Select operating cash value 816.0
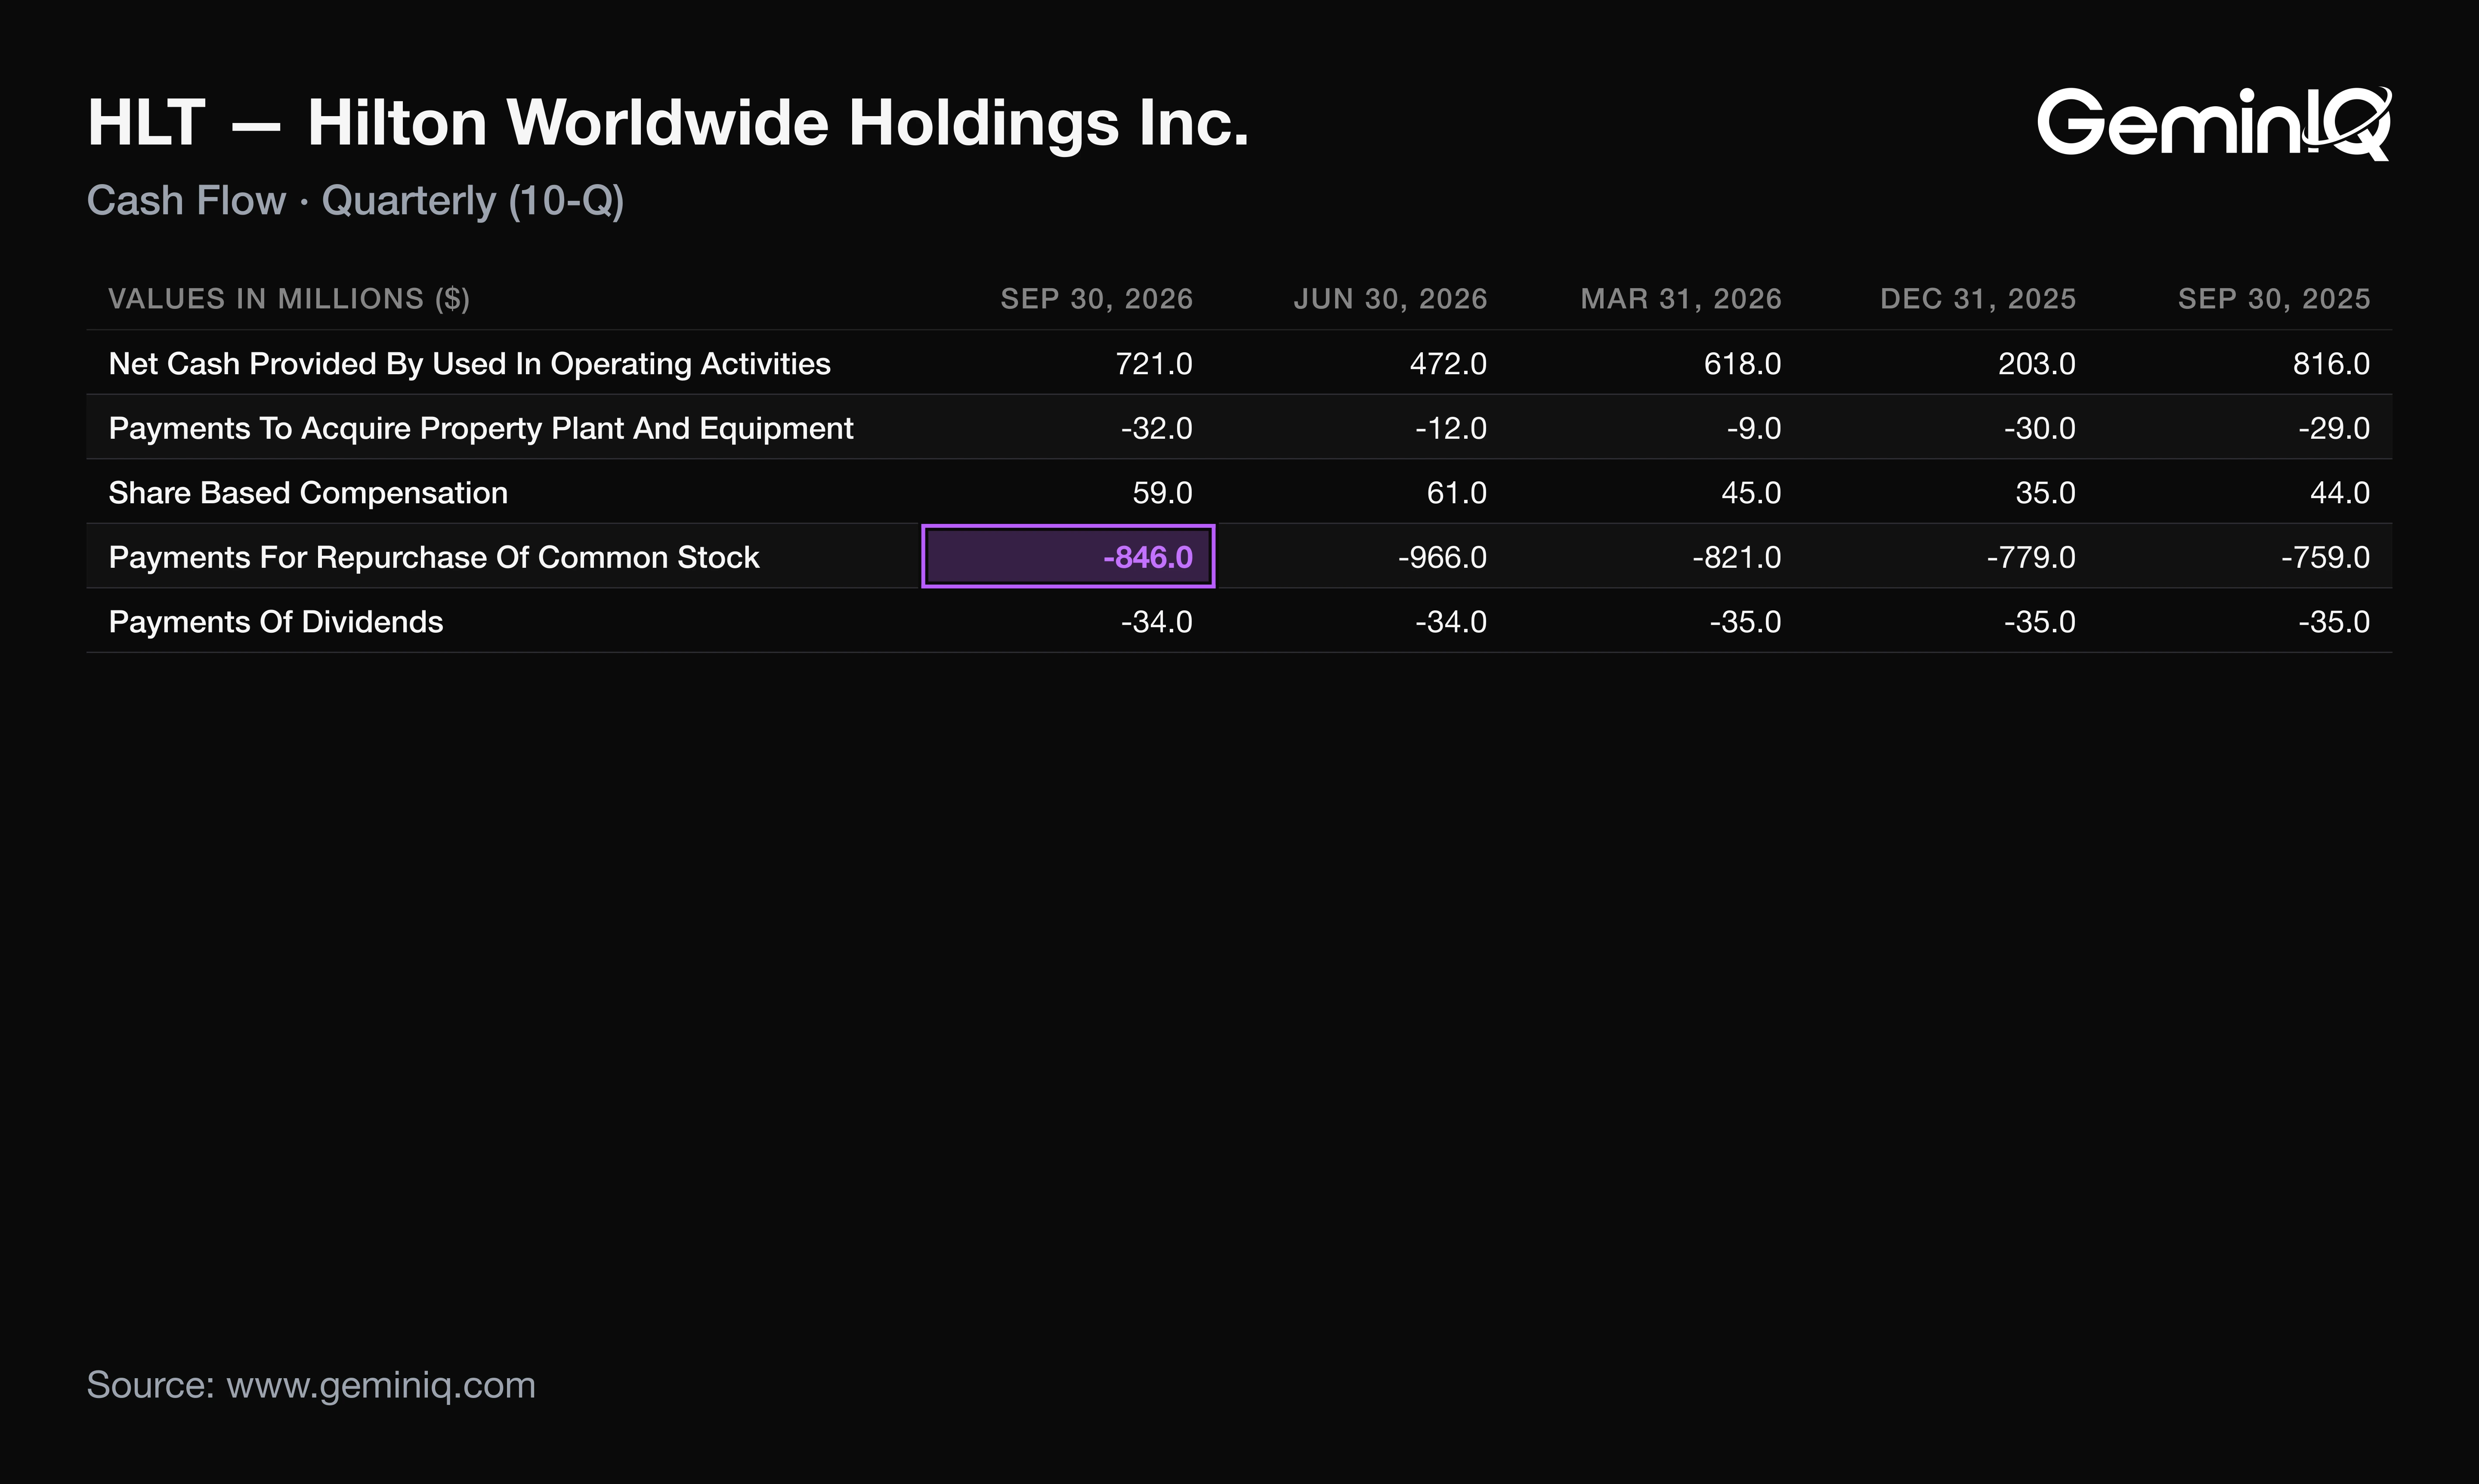 point(2331,364)
